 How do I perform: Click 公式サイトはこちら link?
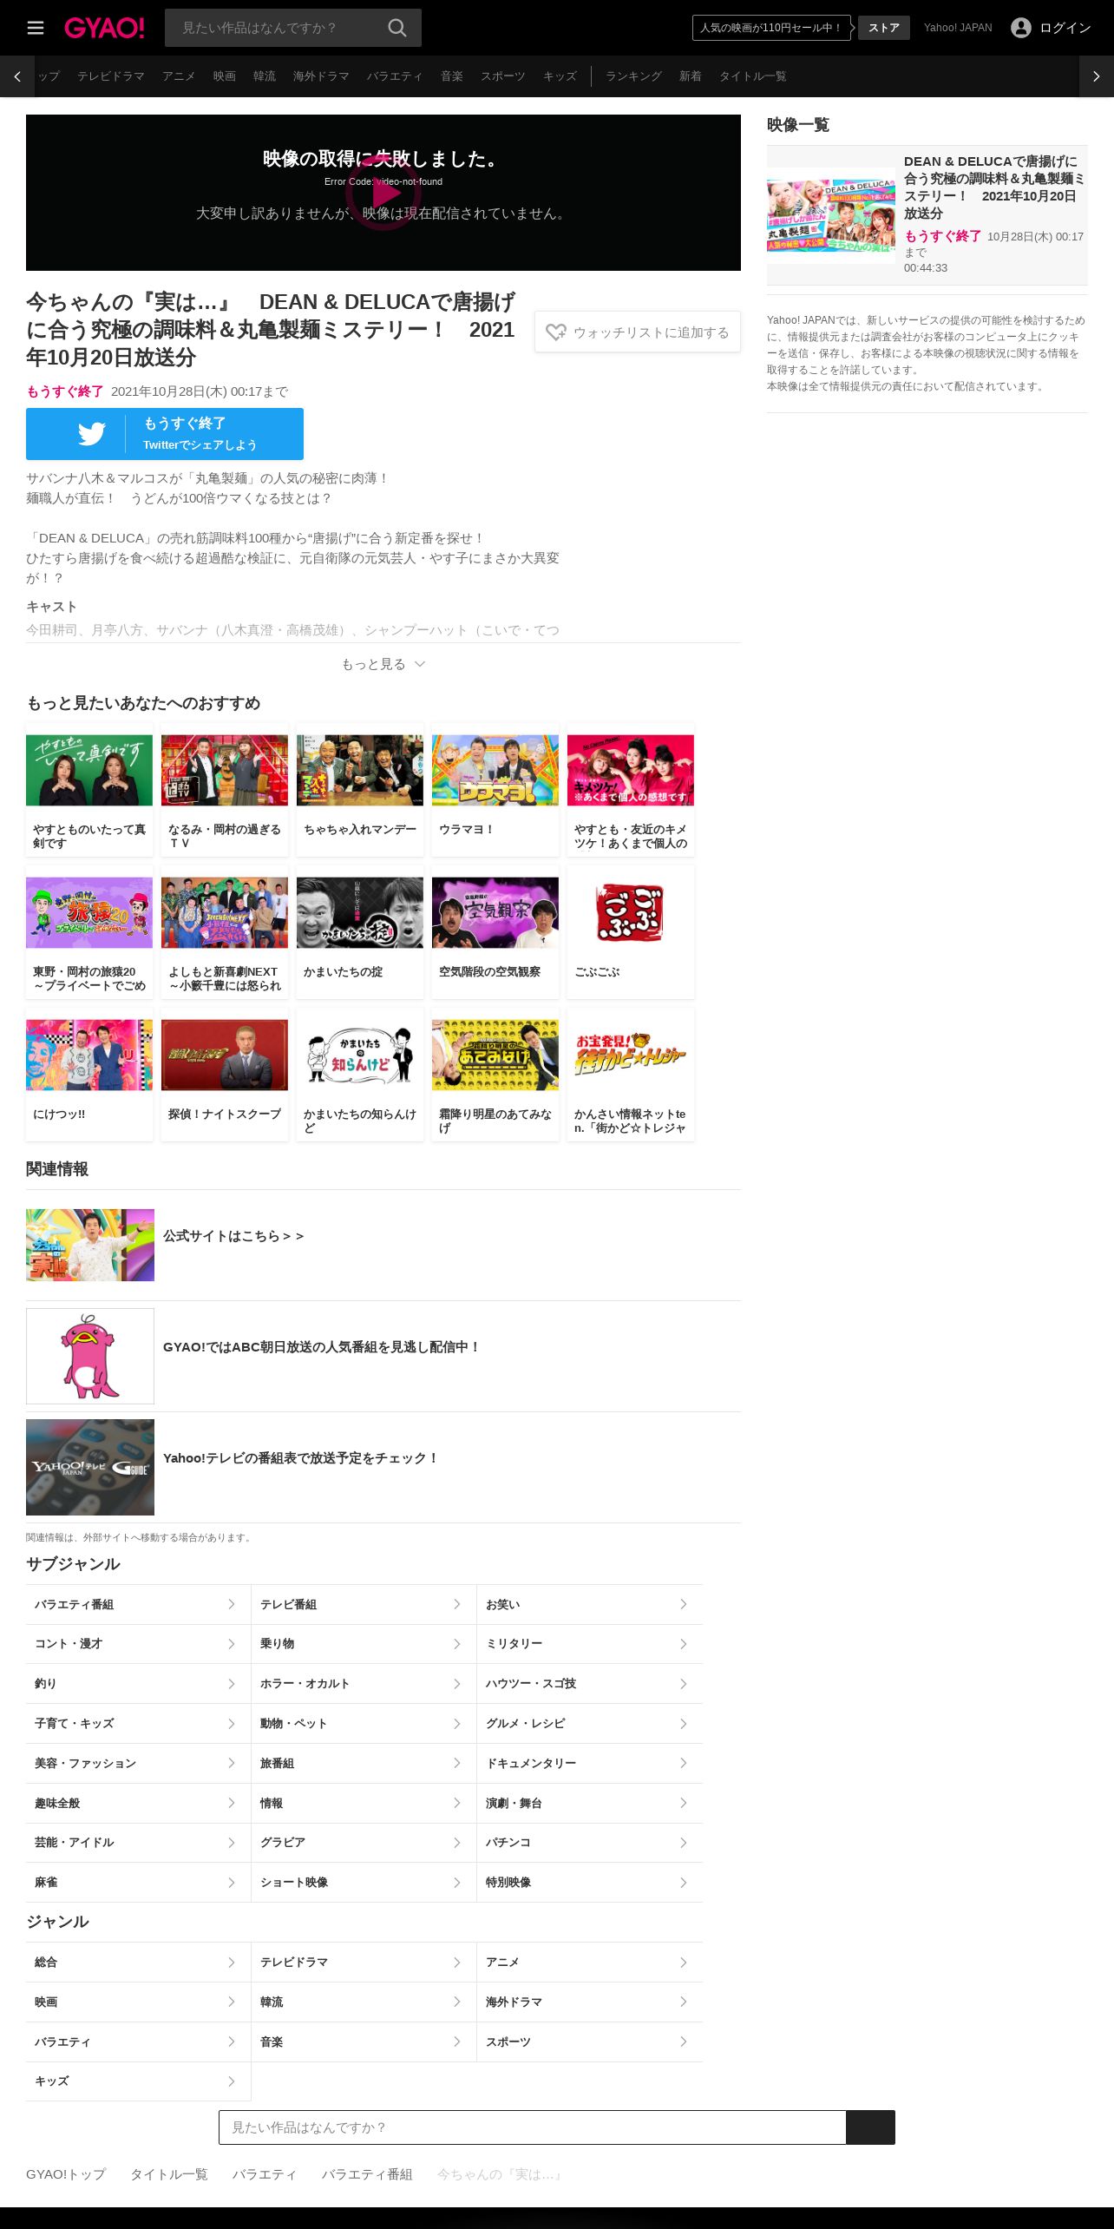(233, 1236)
